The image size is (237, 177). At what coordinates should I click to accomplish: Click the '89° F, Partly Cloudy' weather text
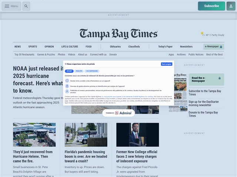click(x=215, y=35)
